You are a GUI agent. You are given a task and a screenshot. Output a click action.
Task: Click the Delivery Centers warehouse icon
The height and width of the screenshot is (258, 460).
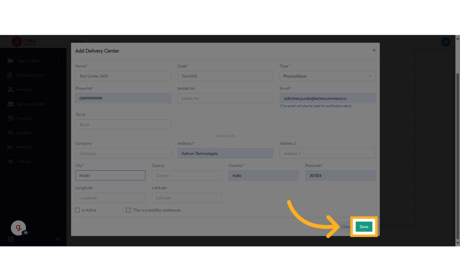click(x=10, y=104)
